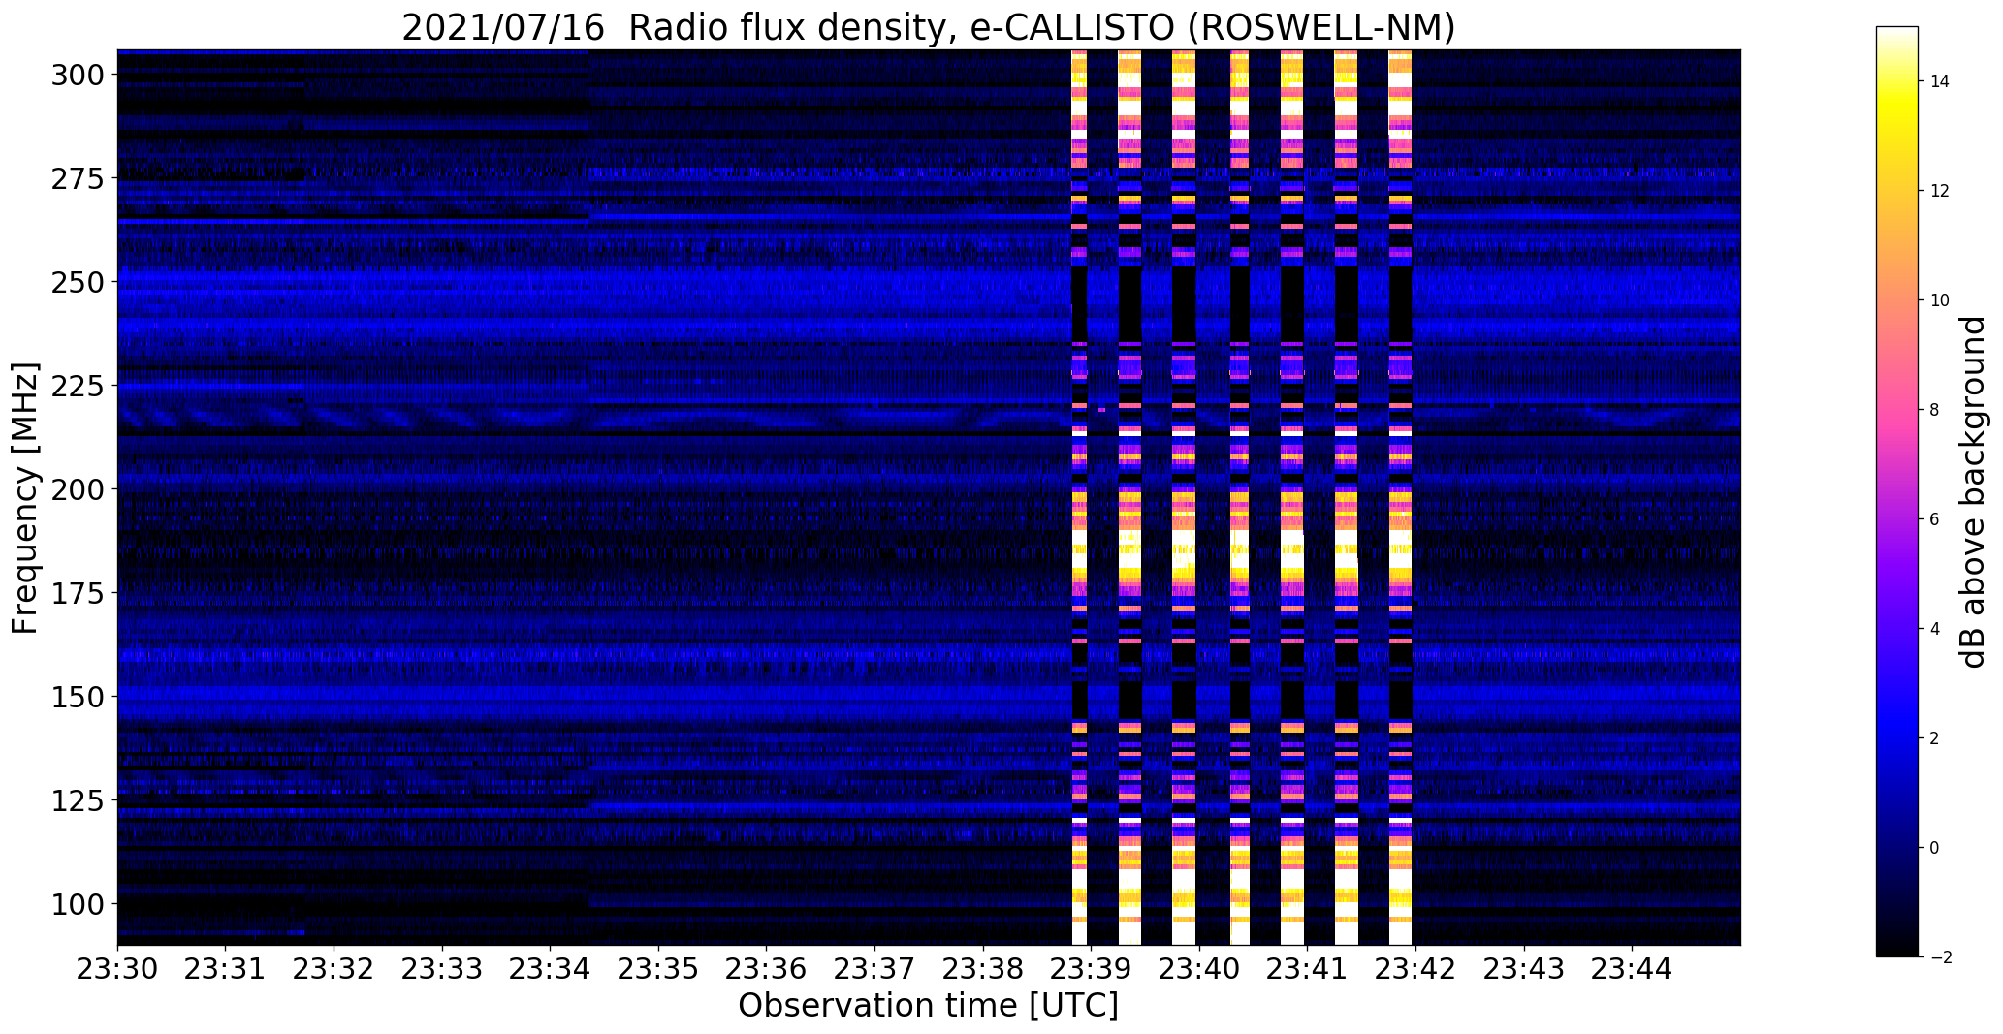Click the 23:42 time tick label
The height and width of the screenshot is (1034, 2003).
1416,969
